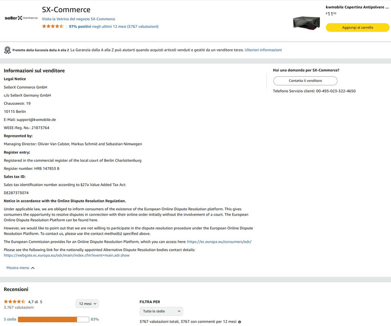Click the 83% five-star percentage
The image size is (391, 326).
pyautogui.click(x=95, y=319)
